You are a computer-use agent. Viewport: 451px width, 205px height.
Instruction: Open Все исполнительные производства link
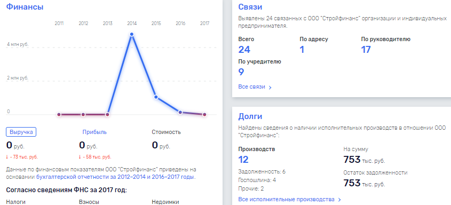[286, 199]
